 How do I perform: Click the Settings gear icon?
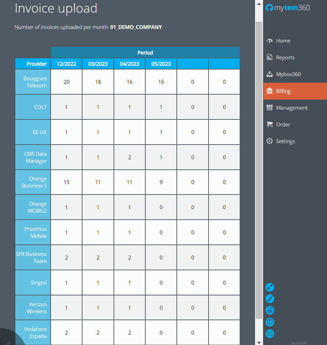269,141
